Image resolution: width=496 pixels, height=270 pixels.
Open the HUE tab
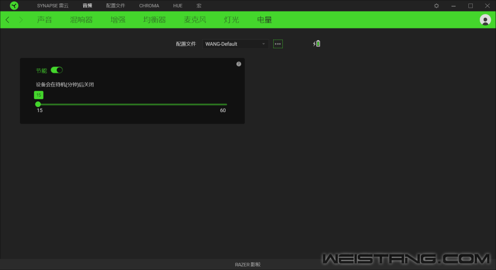pos(178,6)
